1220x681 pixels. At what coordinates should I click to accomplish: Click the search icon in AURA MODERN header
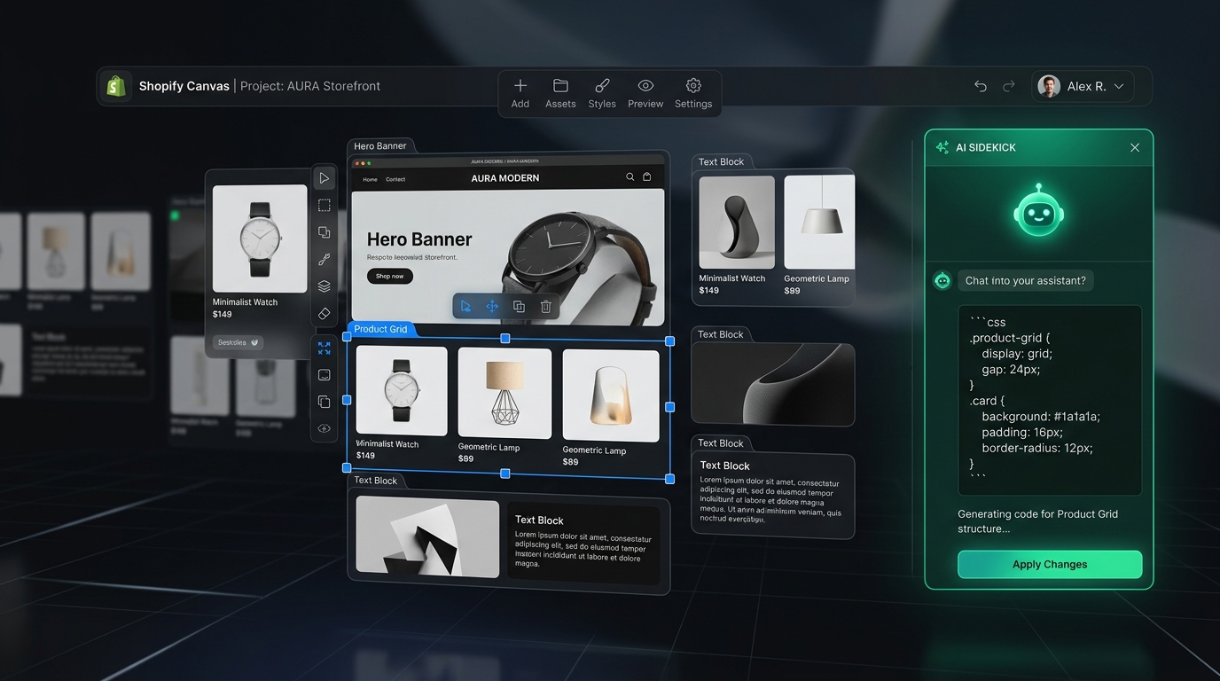630,177
